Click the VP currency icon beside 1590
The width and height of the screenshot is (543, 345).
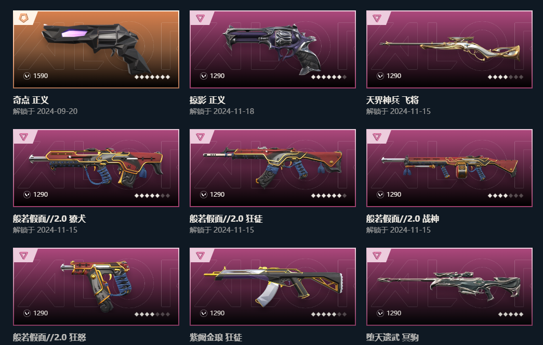tap(27, 76)
